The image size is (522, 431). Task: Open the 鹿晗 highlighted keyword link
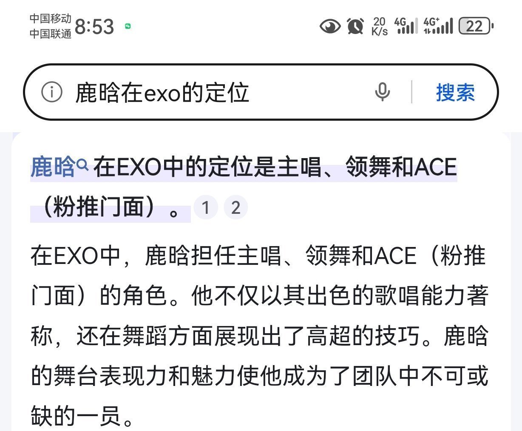[53, 167]
